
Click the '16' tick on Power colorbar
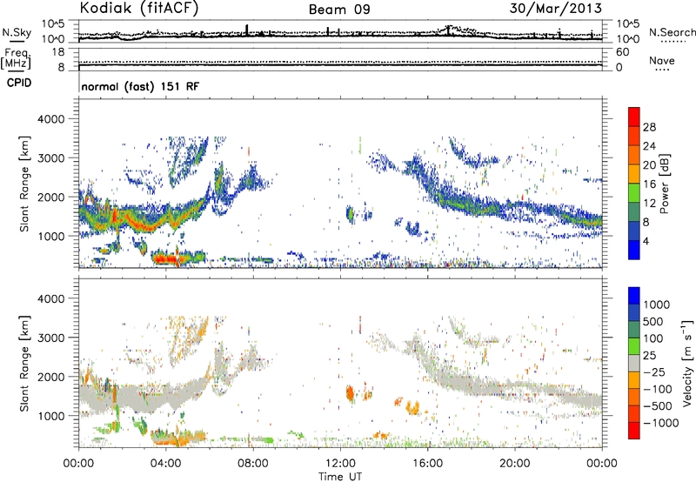(x=649, y=184)
